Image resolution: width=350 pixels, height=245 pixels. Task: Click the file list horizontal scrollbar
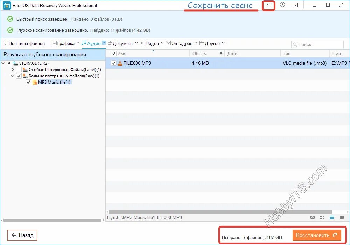(220, 212)
